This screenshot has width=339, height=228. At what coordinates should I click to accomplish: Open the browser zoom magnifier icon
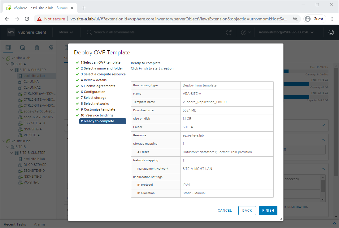pos(295,19)
